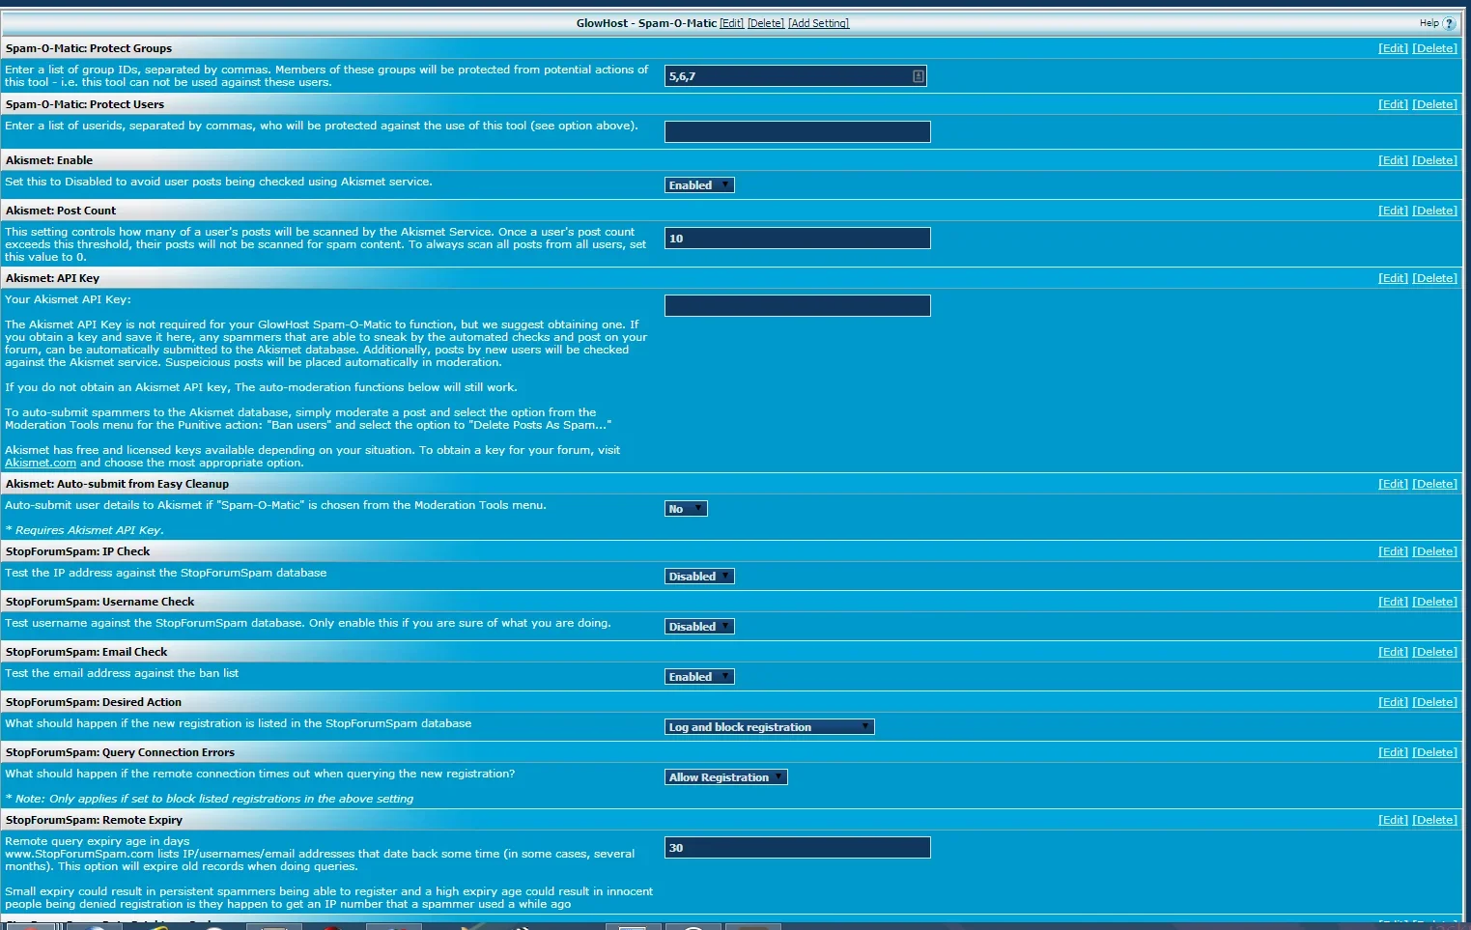This screenshot has width=1471, height=930.
Task: Edit the Akismet: API Key setting
Action: [x=1393, y=278]
